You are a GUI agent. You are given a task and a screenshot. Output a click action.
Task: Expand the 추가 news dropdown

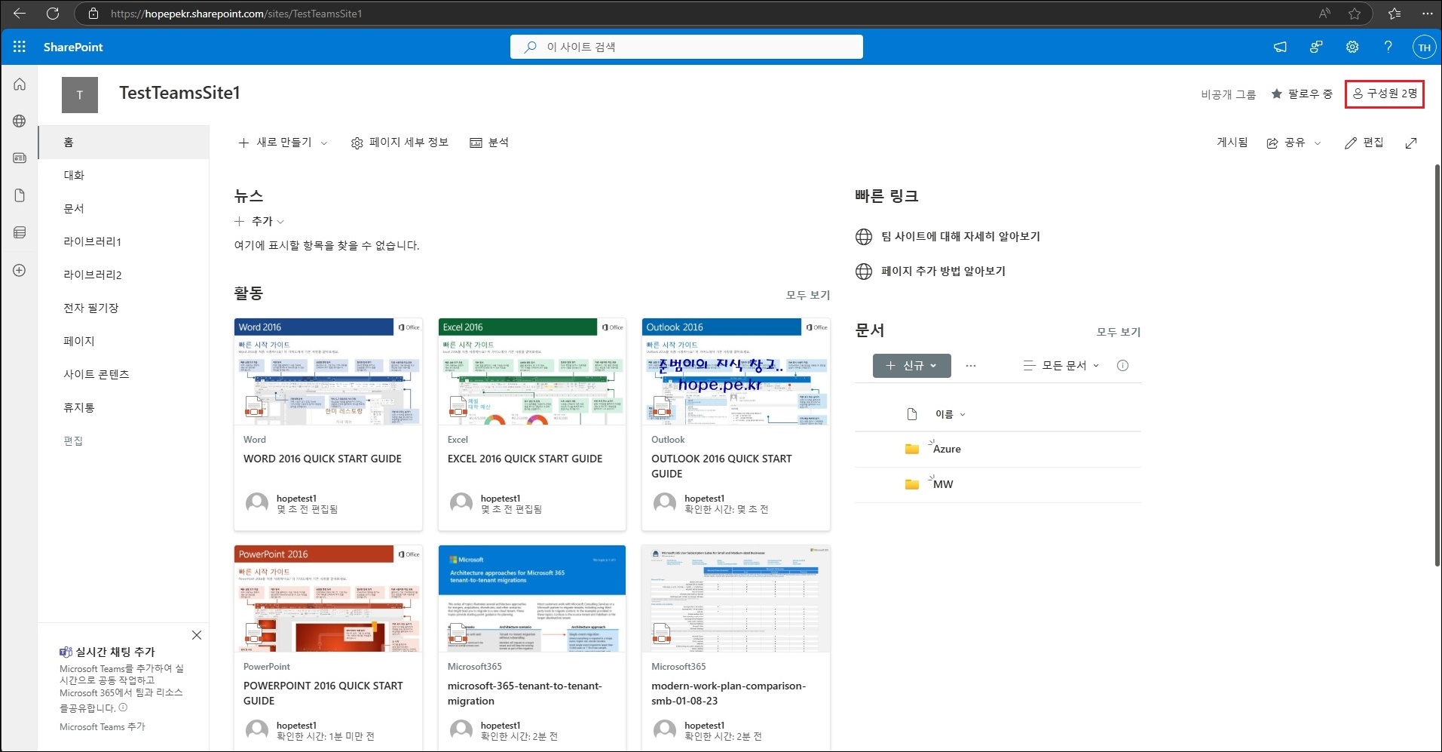(259, 221)
